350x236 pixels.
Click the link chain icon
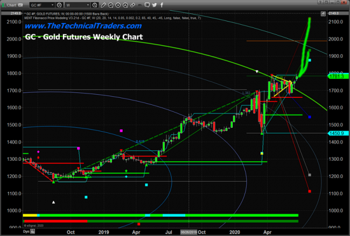pyautogui.click(x=132, y=5)
